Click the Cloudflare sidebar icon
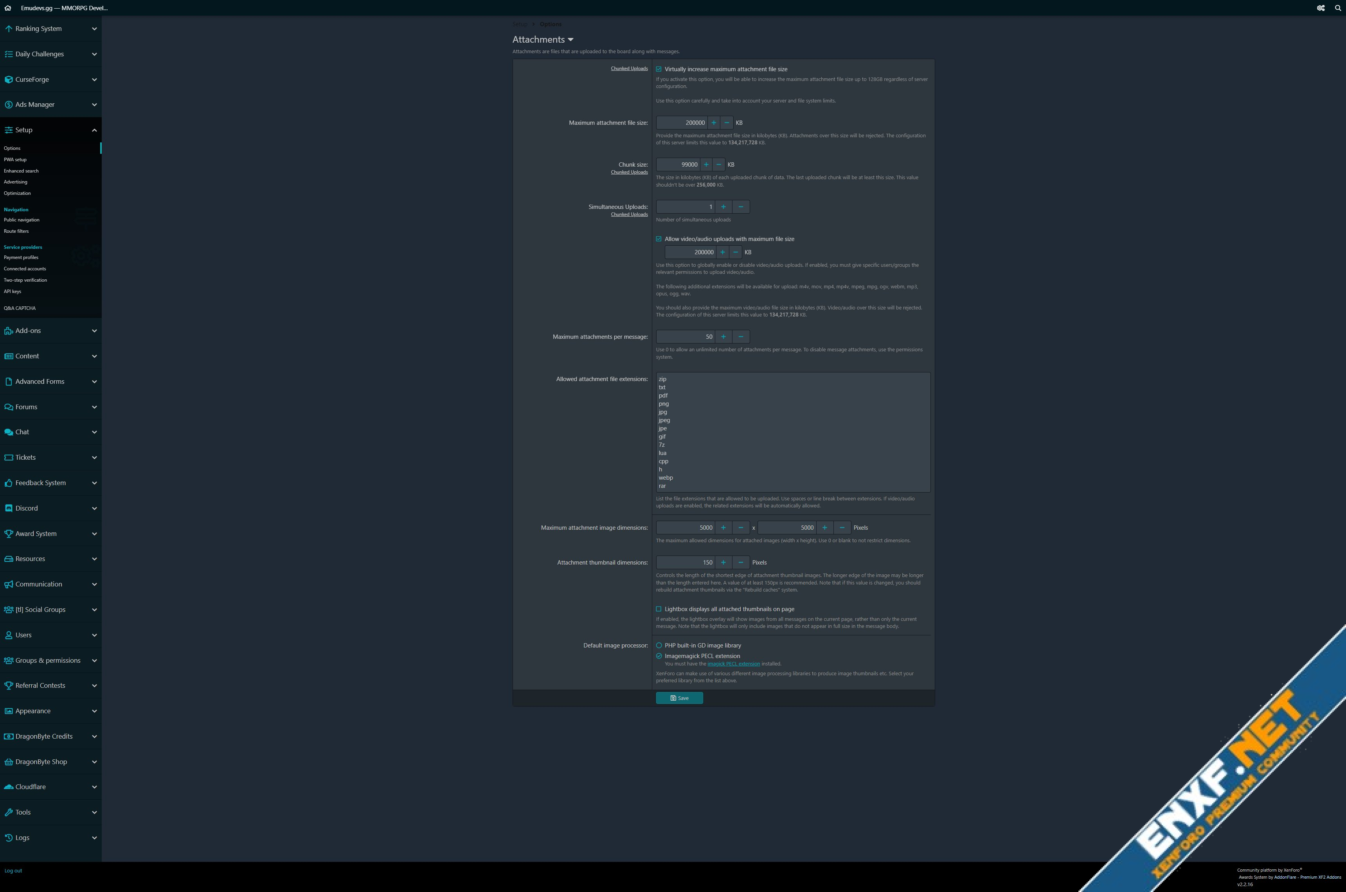The width and height of the screenshot is (1346, 892). tap(8, 788)
